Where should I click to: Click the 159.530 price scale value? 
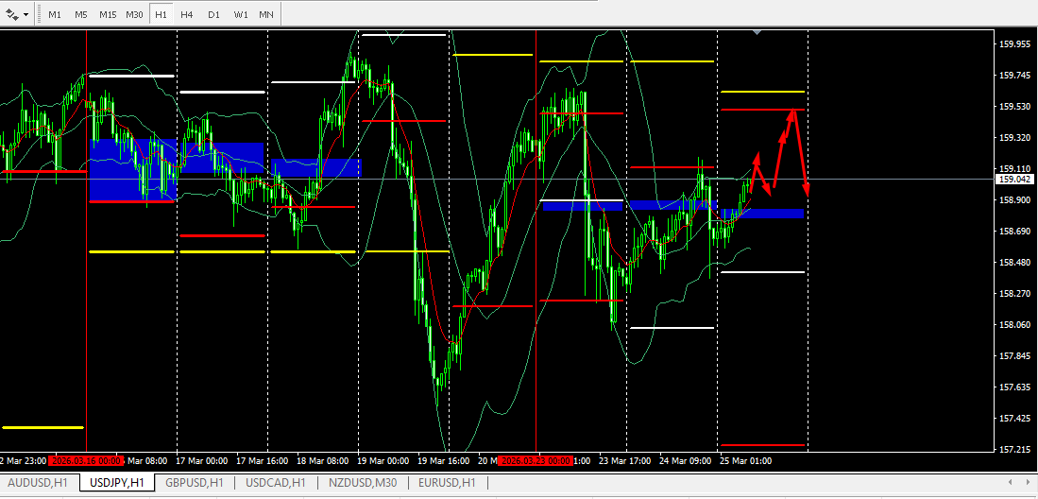click(1014, 107)
